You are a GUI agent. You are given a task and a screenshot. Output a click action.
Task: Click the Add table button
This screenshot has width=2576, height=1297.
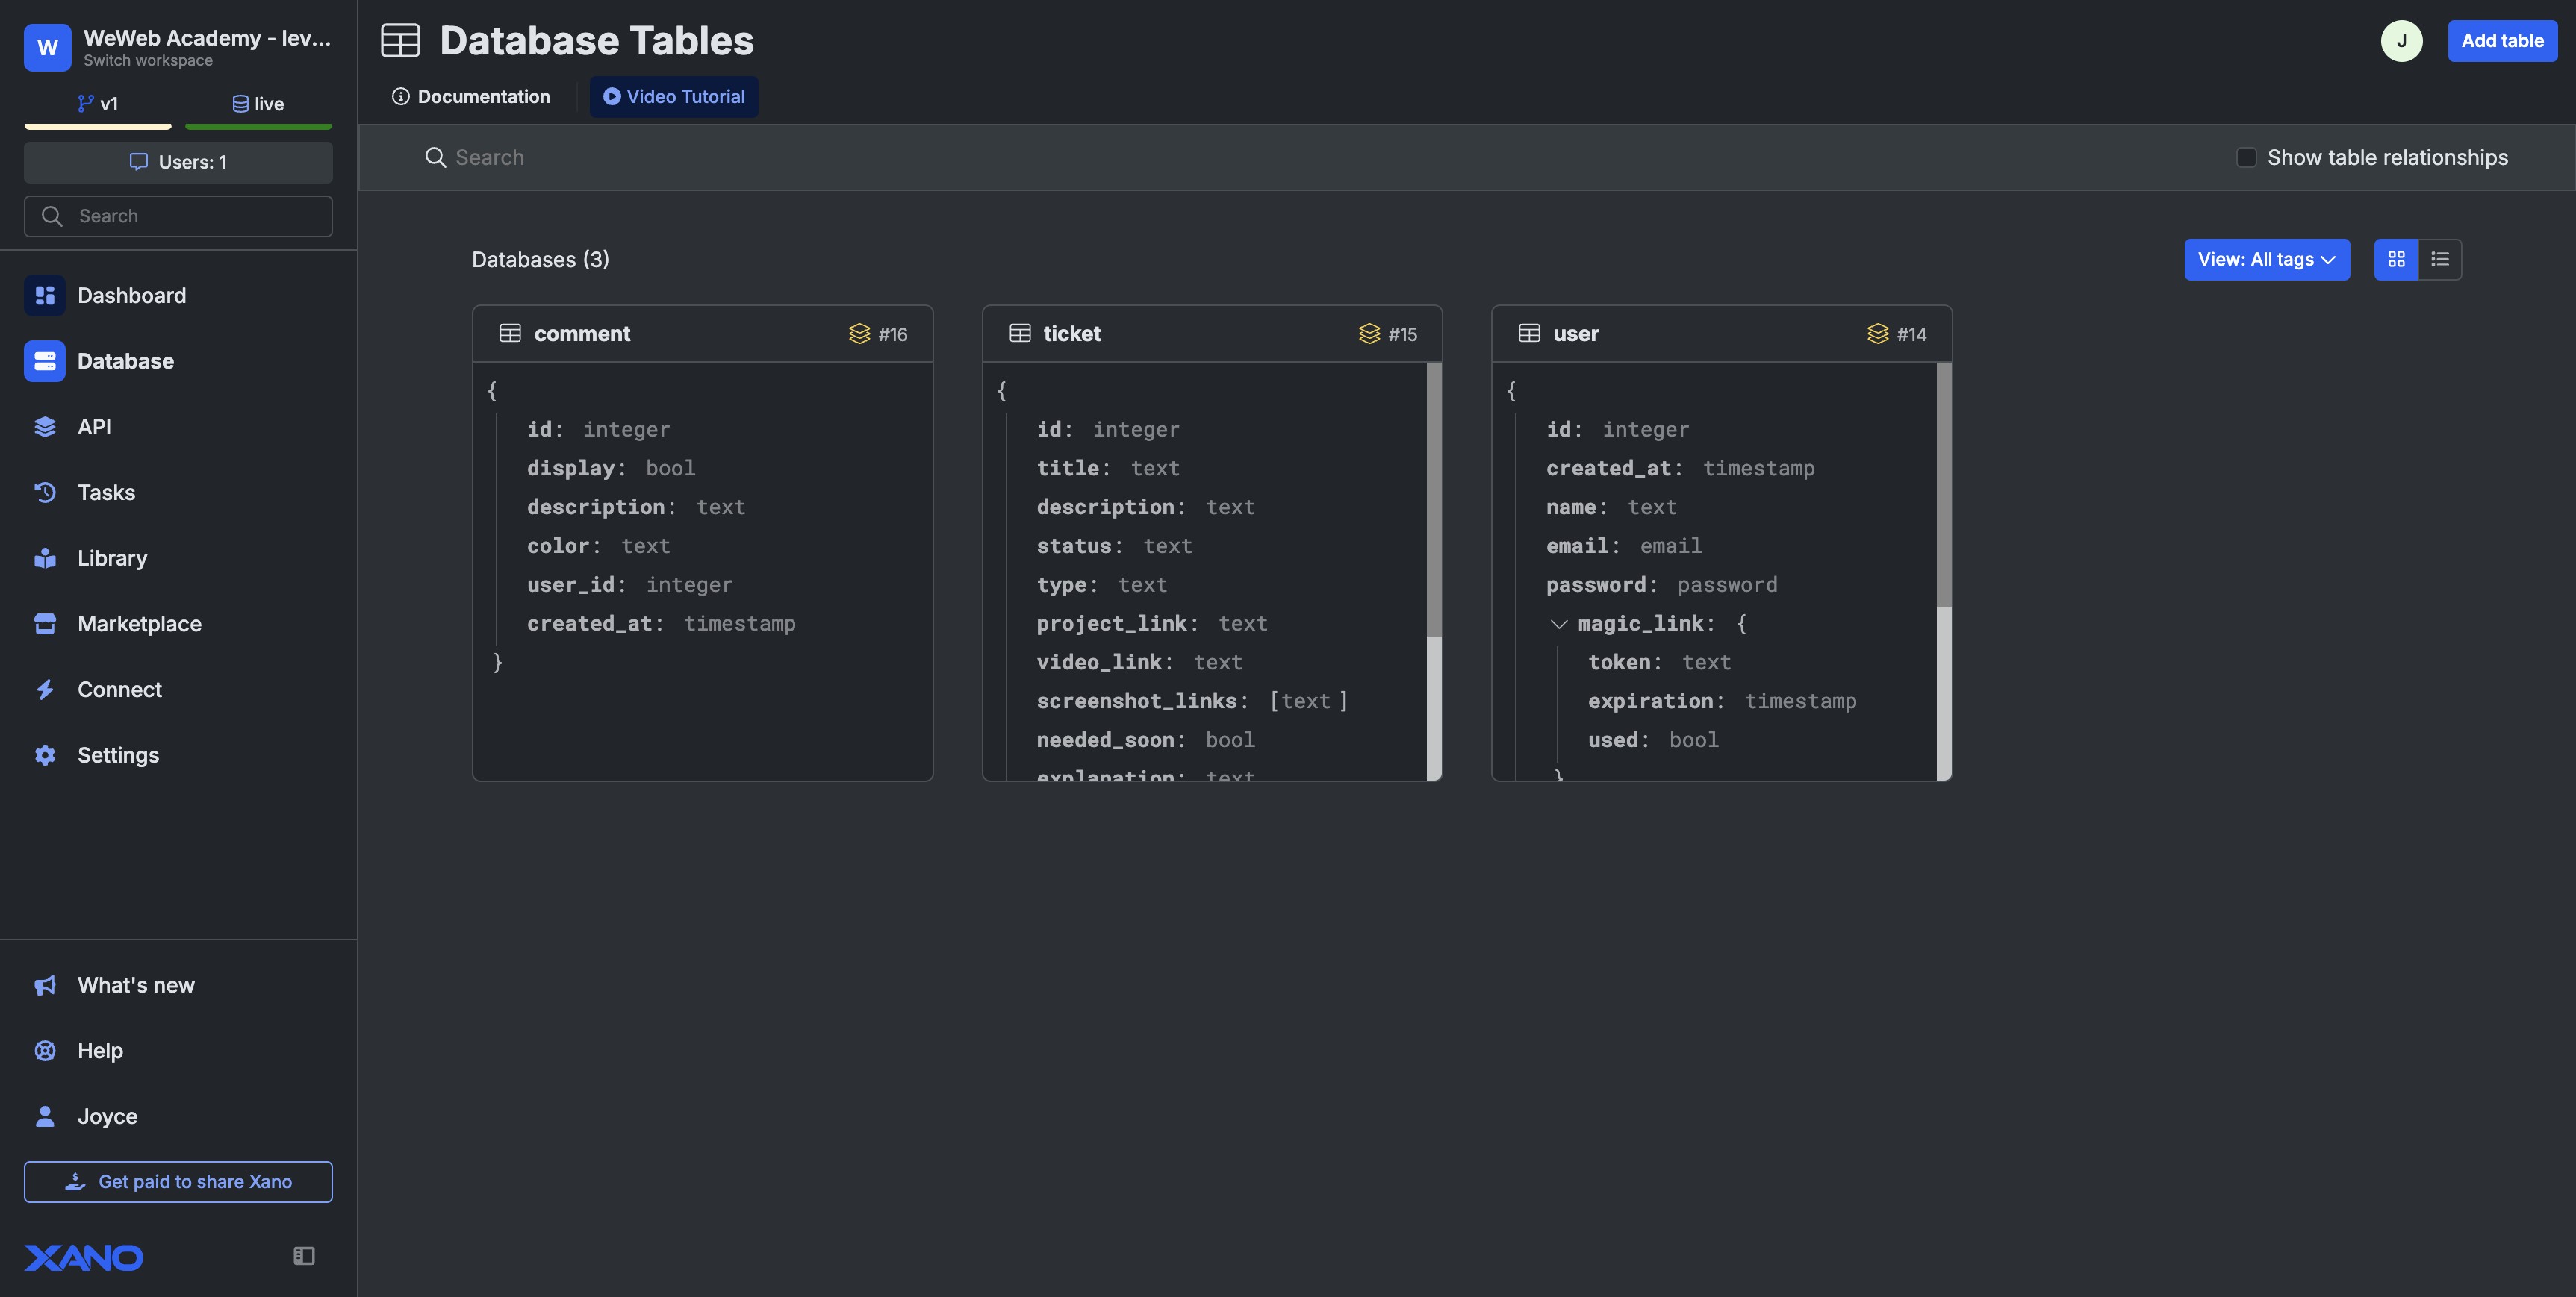click(x=2502, y=41)
